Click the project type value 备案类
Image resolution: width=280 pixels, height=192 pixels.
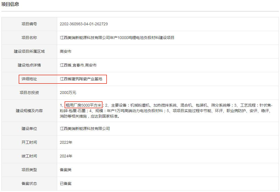coord(66,170)
